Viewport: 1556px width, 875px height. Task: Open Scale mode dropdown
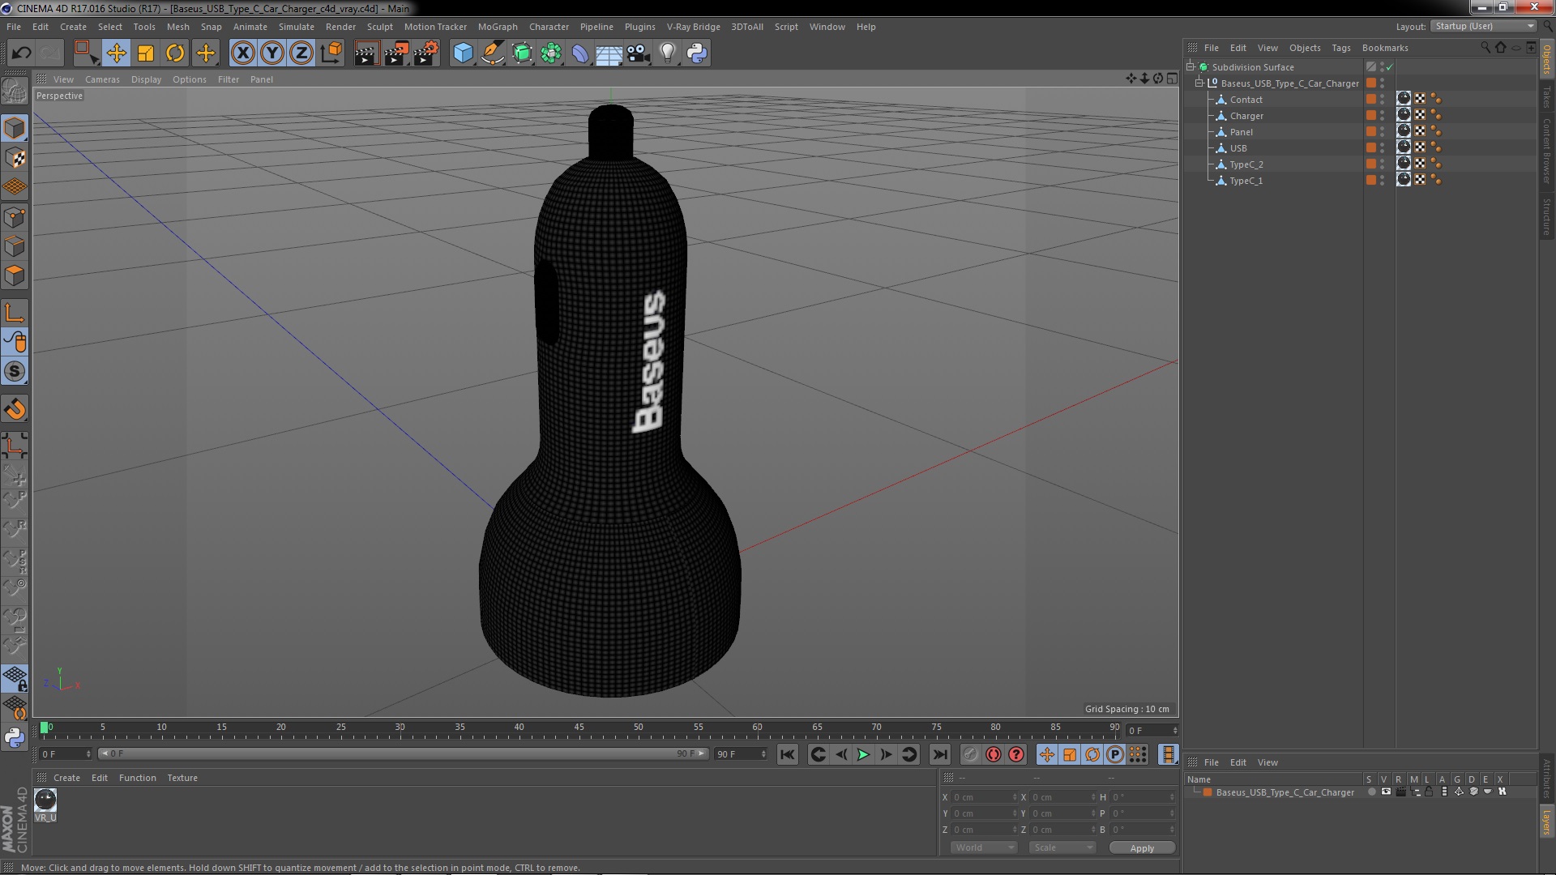[x=1062, y=847]
